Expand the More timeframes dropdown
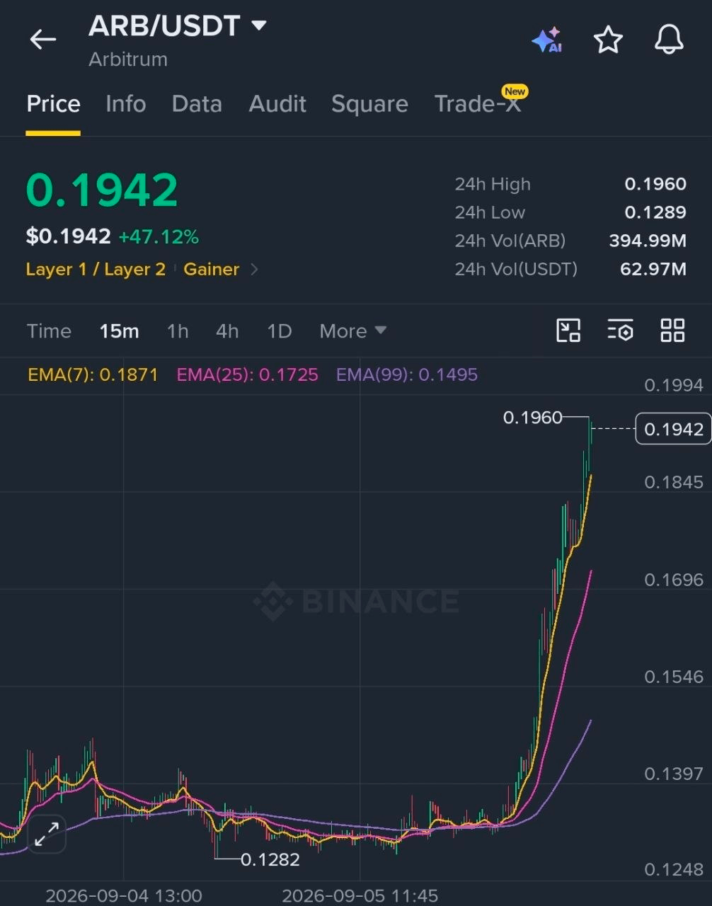The image size is (712, 906). coord(352,331)
